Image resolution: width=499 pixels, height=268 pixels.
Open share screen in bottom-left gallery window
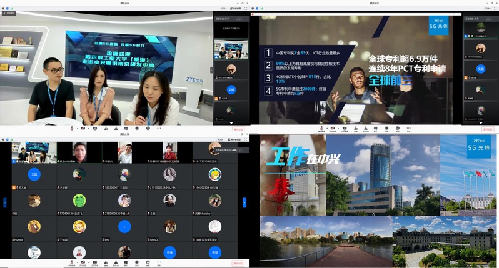[x=95, y=262]
